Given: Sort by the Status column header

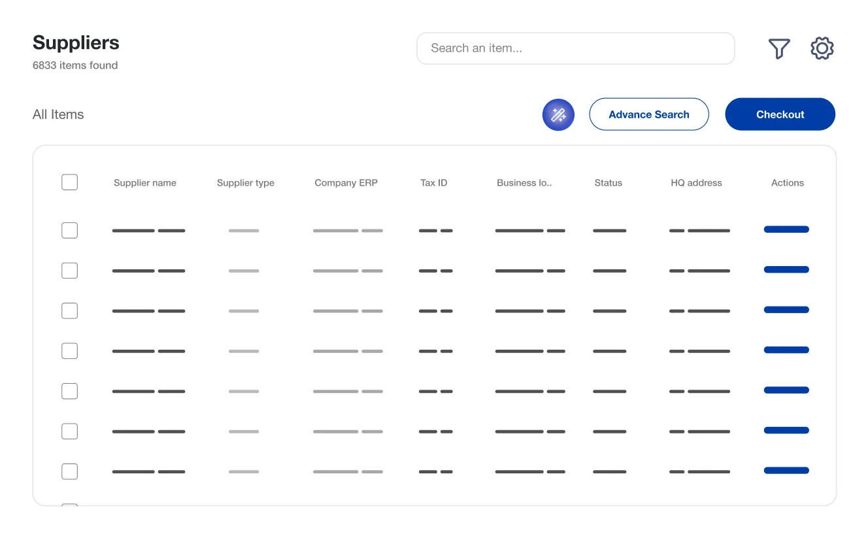Looking at the screenshot, I should (x=608, y=183).
